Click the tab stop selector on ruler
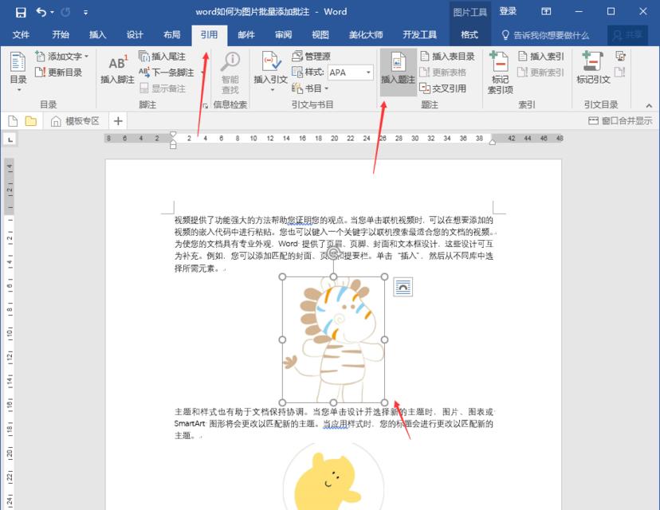 tap(10, 139)
